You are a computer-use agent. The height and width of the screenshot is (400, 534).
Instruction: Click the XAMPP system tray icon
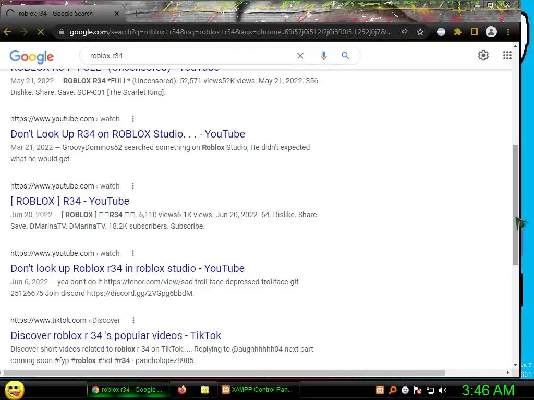pos(380,390)
